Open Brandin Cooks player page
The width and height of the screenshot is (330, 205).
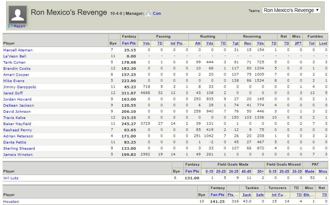[17, 68]
